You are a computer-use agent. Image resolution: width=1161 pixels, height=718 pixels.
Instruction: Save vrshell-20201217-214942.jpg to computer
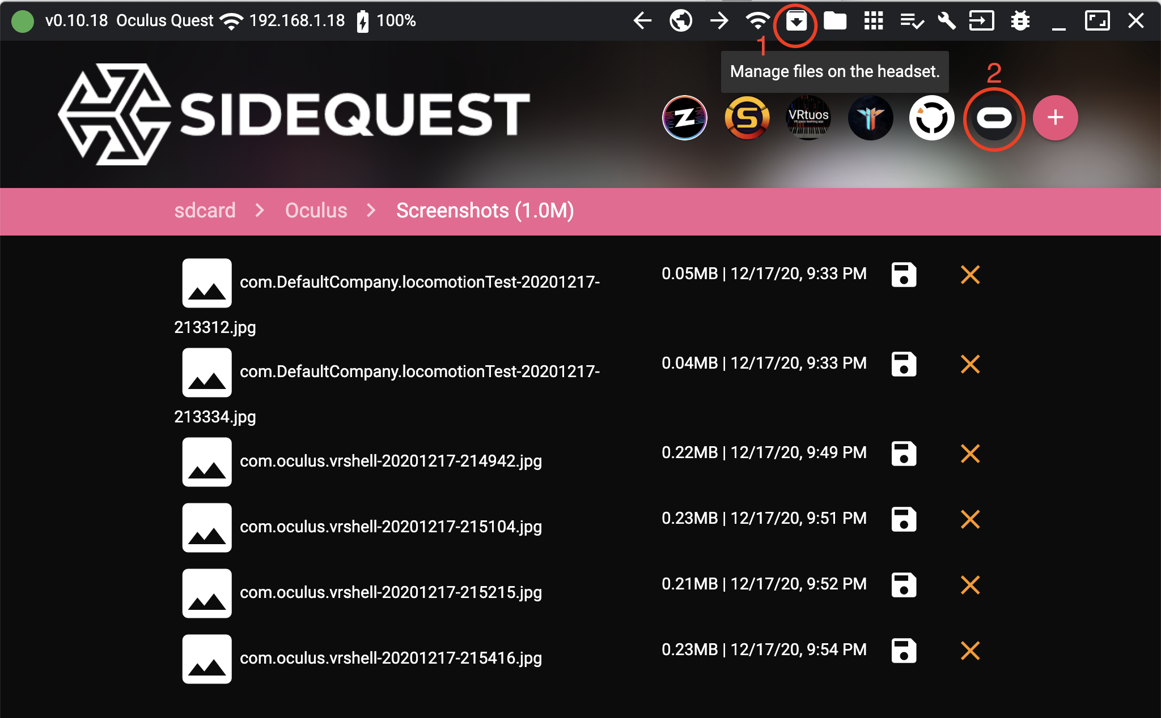(904, 454)
